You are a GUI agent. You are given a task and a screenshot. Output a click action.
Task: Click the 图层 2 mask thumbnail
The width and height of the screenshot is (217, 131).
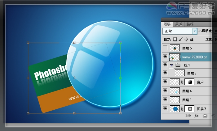click(189, 109)
